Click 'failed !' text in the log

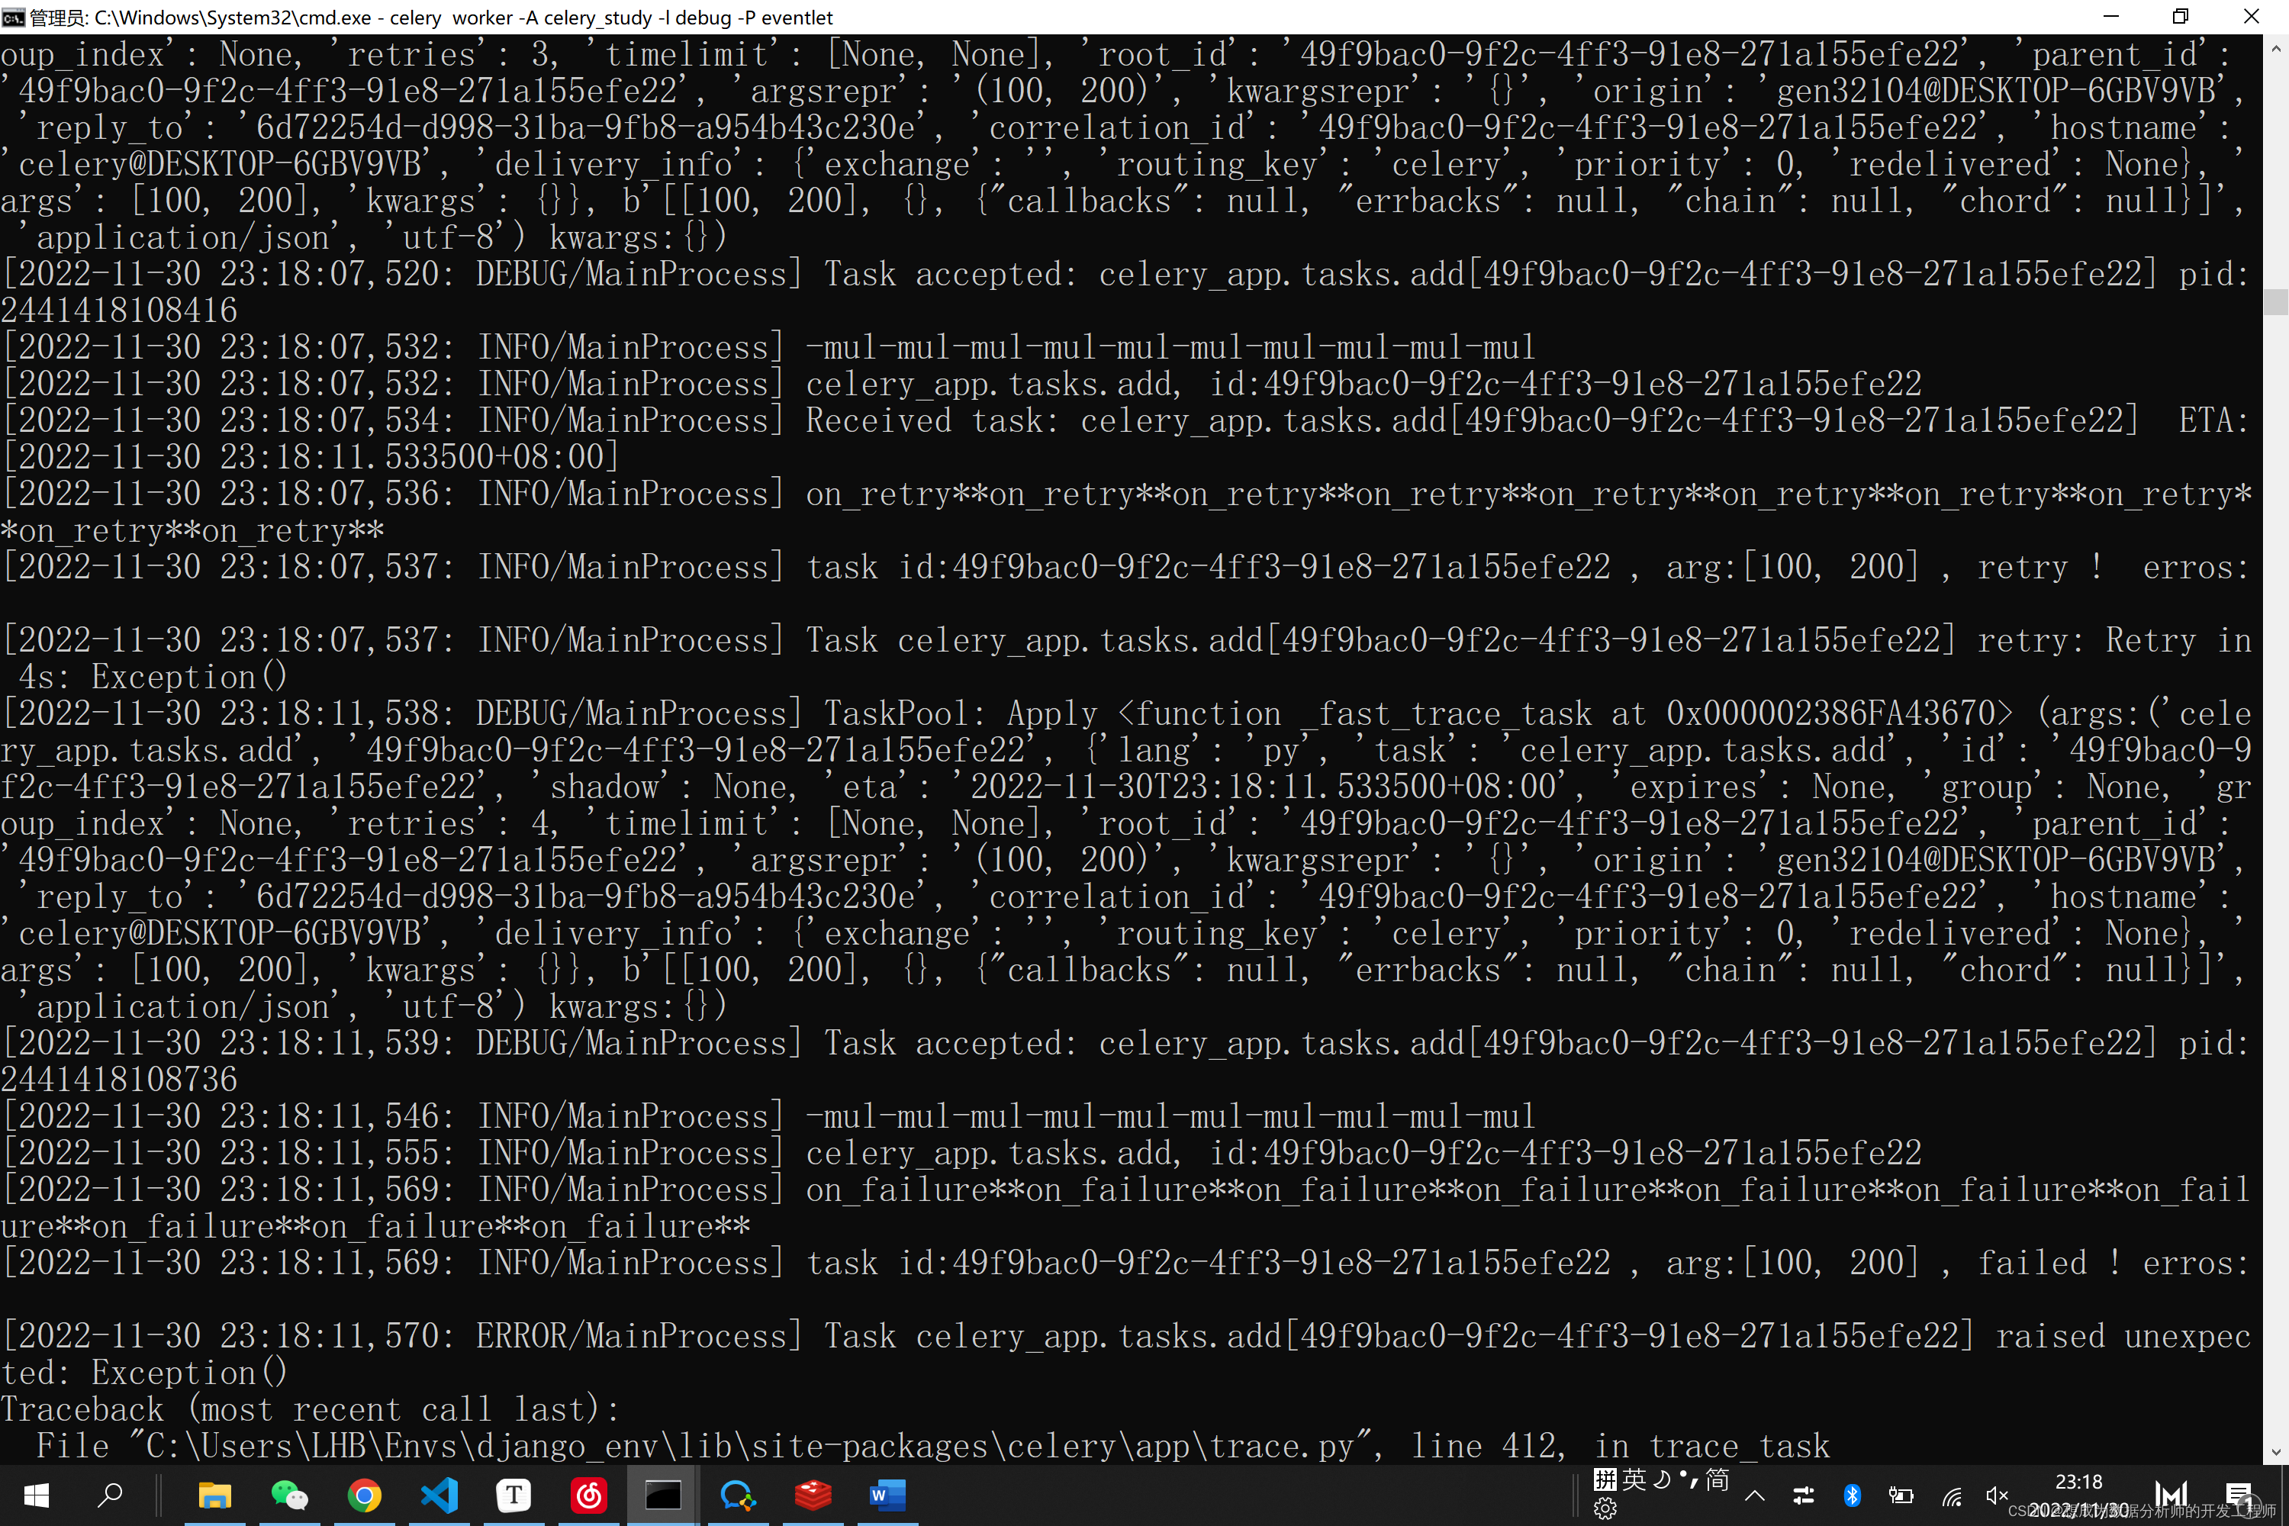coord(2049,1264)
